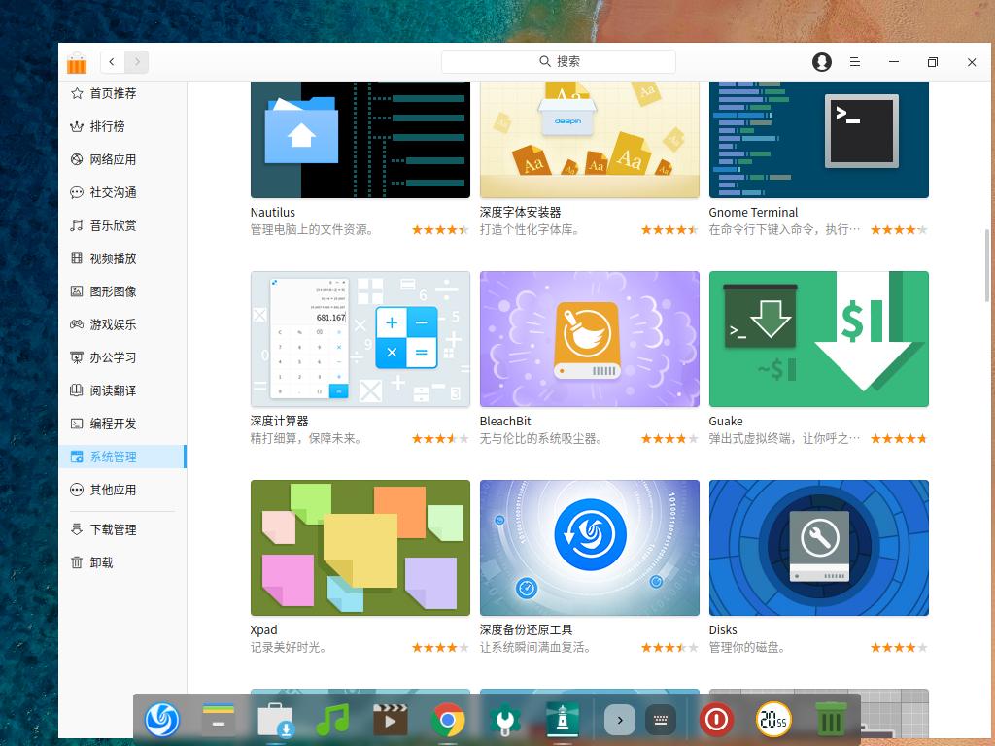
Task: Select the Xpad sticky notes tile
Action: (360, 548)
